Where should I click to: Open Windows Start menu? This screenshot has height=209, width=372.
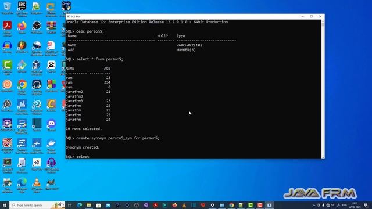coord(5,205)
